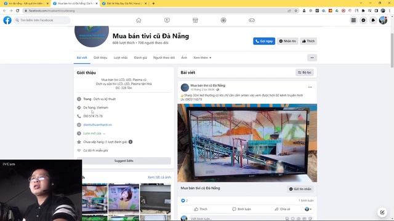Screen dimensions: 394x221
Task: Open Xem tất cả ảnh link
Action: [159, 177]
